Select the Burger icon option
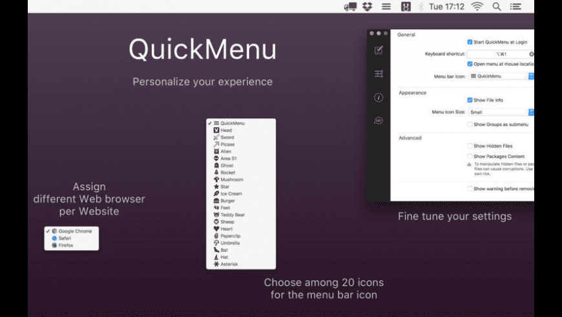 click(241, 201)
